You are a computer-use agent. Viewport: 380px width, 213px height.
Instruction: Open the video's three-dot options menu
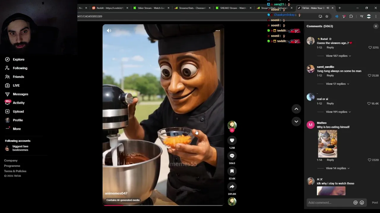(218, 30)
